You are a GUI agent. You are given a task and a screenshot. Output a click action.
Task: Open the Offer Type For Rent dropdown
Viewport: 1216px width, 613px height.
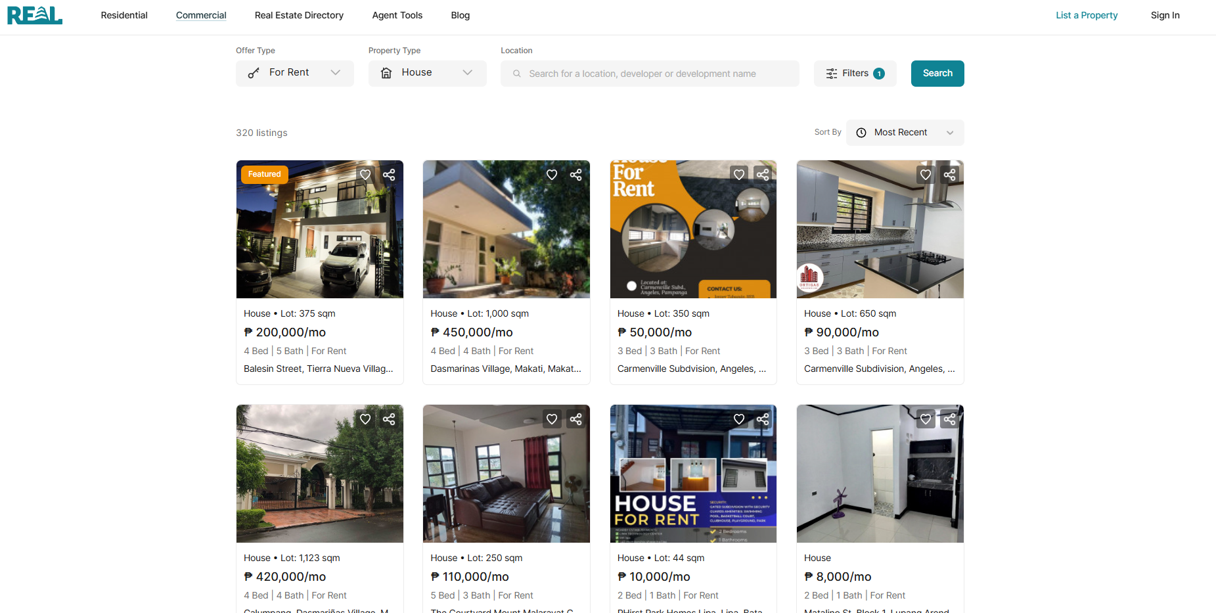tap(294, 73)
